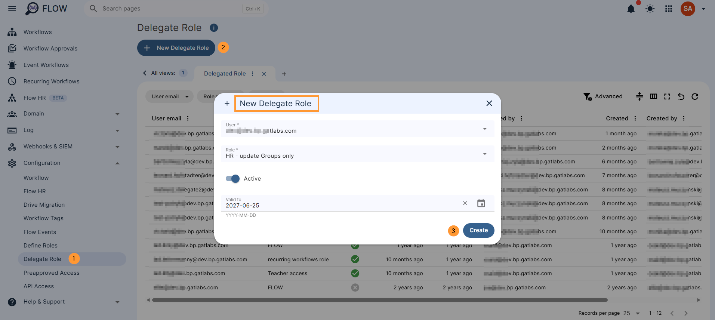Open Drive Migration settings
715x320 pixels.
click(44, 205)
